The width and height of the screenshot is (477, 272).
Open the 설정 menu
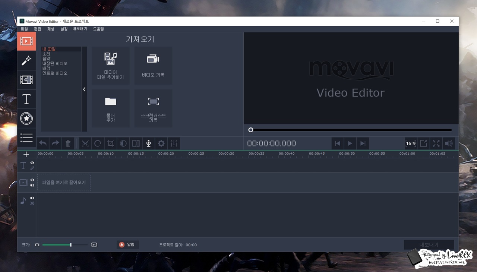64,29
